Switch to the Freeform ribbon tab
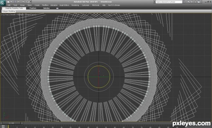The image size is (212, 128). pos(33,8)
